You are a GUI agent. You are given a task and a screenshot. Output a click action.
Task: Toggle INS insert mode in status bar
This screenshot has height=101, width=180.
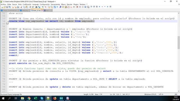176,94
